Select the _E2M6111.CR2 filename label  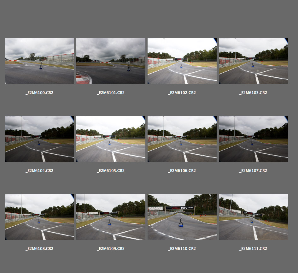pos(253,249)
